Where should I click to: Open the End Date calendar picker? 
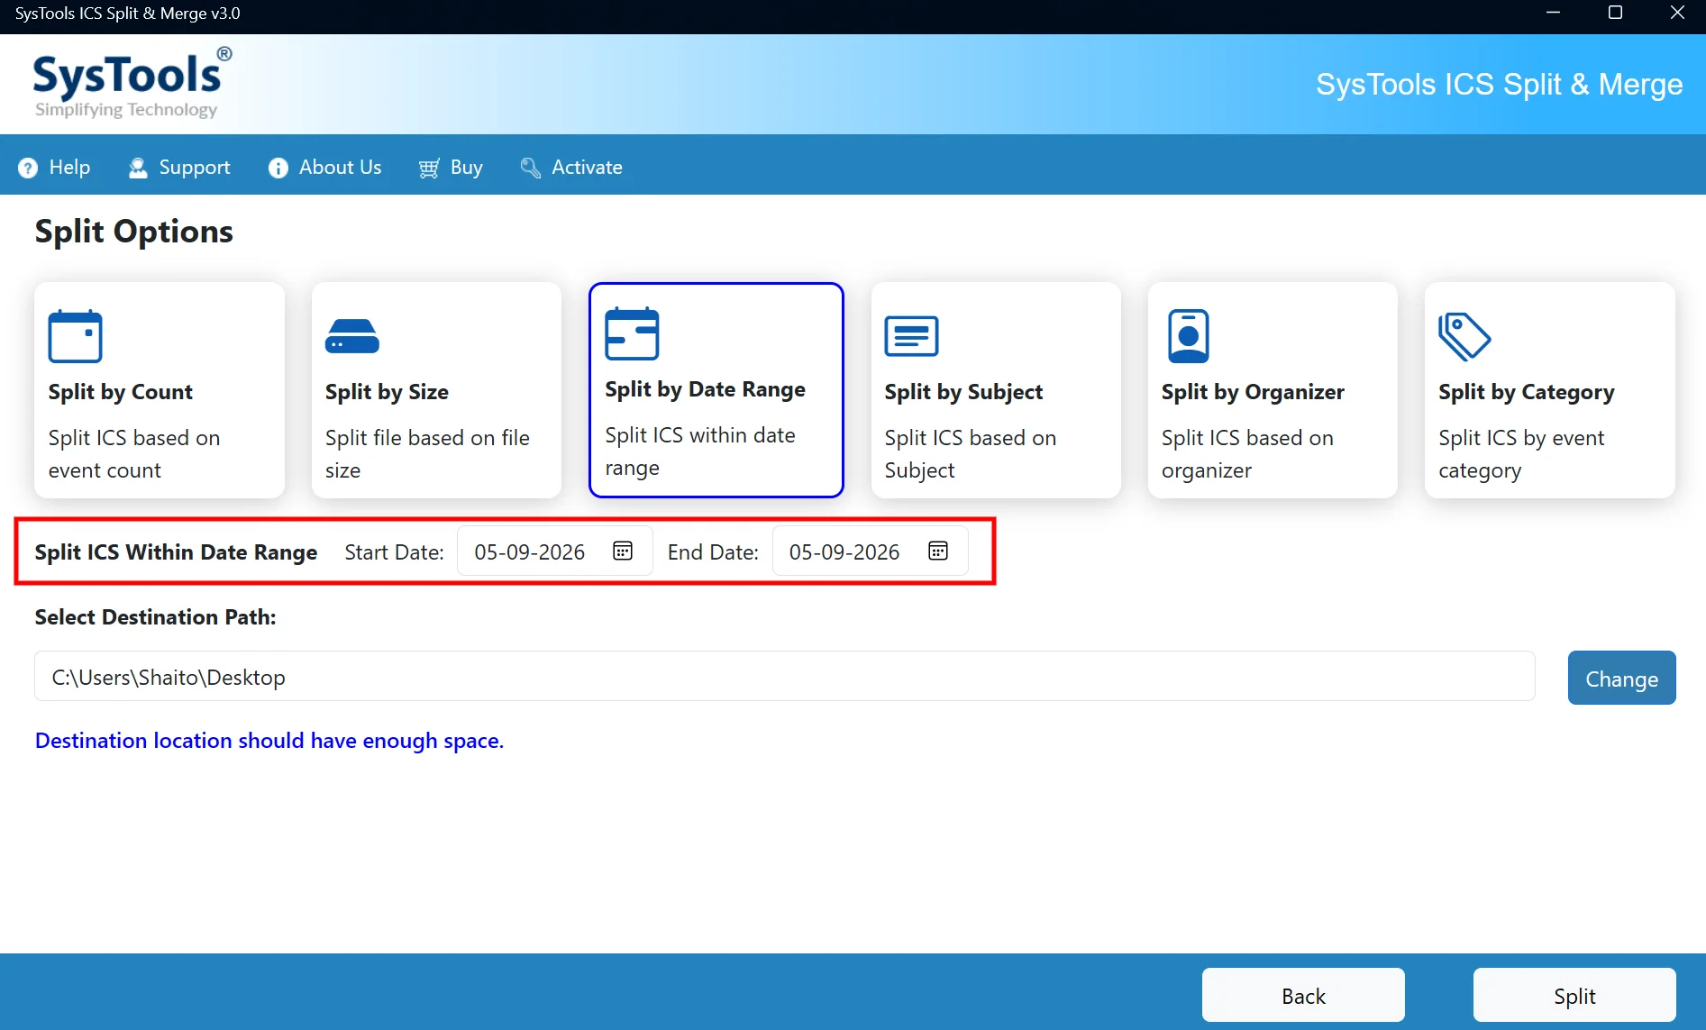[x=938, y=551]
